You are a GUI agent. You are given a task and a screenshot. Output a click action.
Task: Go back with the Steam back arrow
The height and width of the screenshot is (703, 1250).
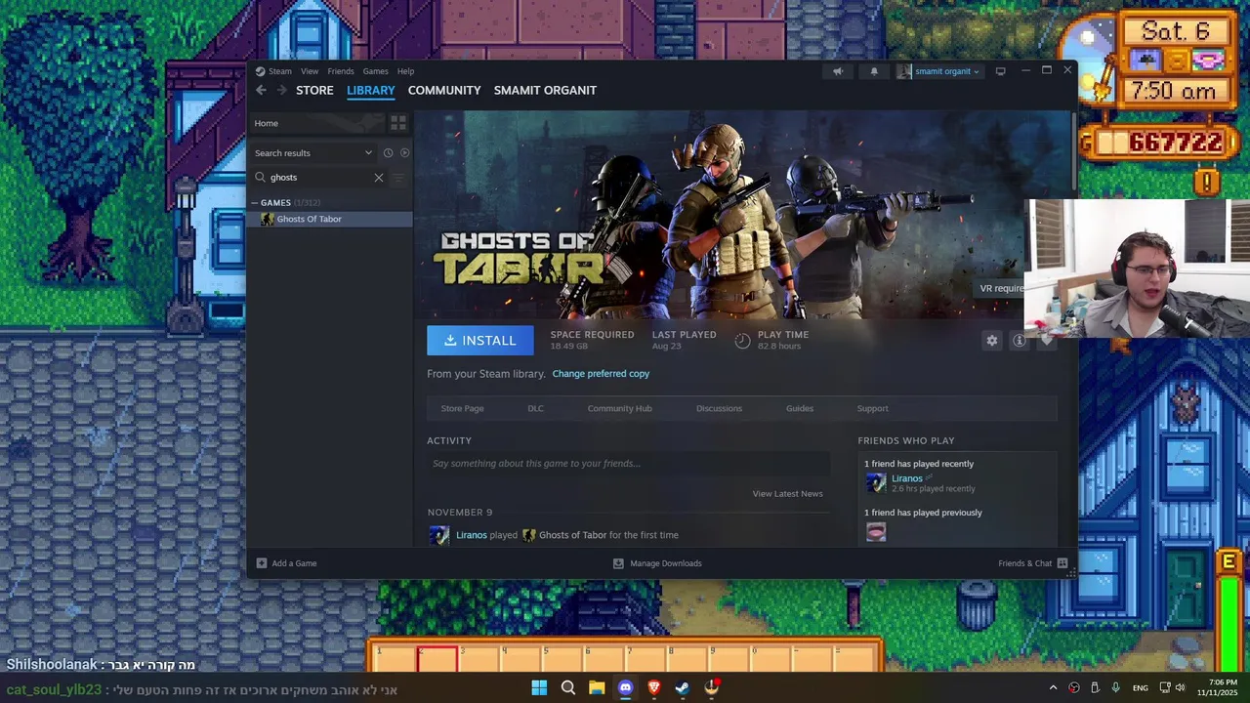click(261, 90)
